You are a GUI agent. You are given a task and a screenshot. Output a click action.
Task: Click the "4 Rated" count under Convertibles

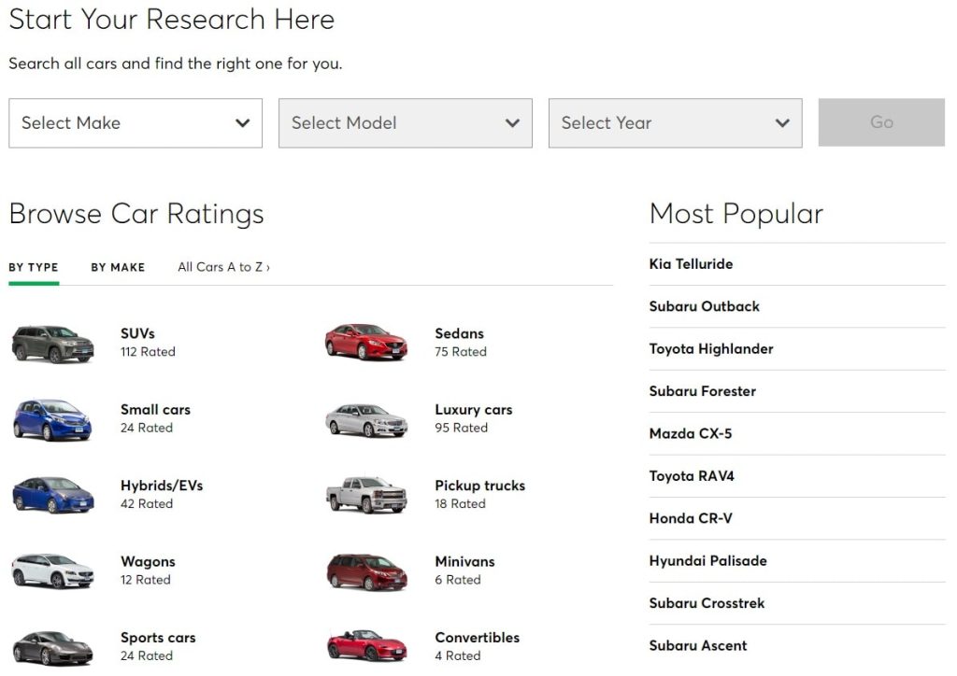point(458,655)
